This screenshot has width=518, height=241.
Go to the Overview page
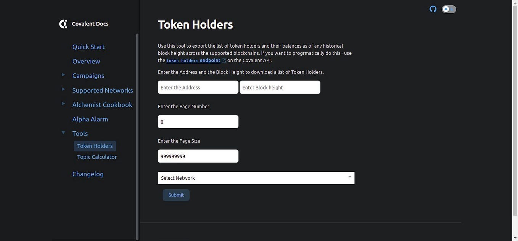coord(86,61)
